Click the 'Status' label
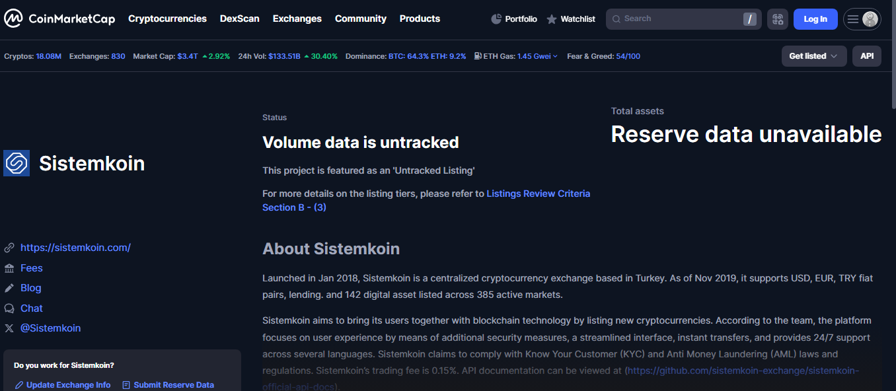The image size is (896, 391). [x=275, y=118]
